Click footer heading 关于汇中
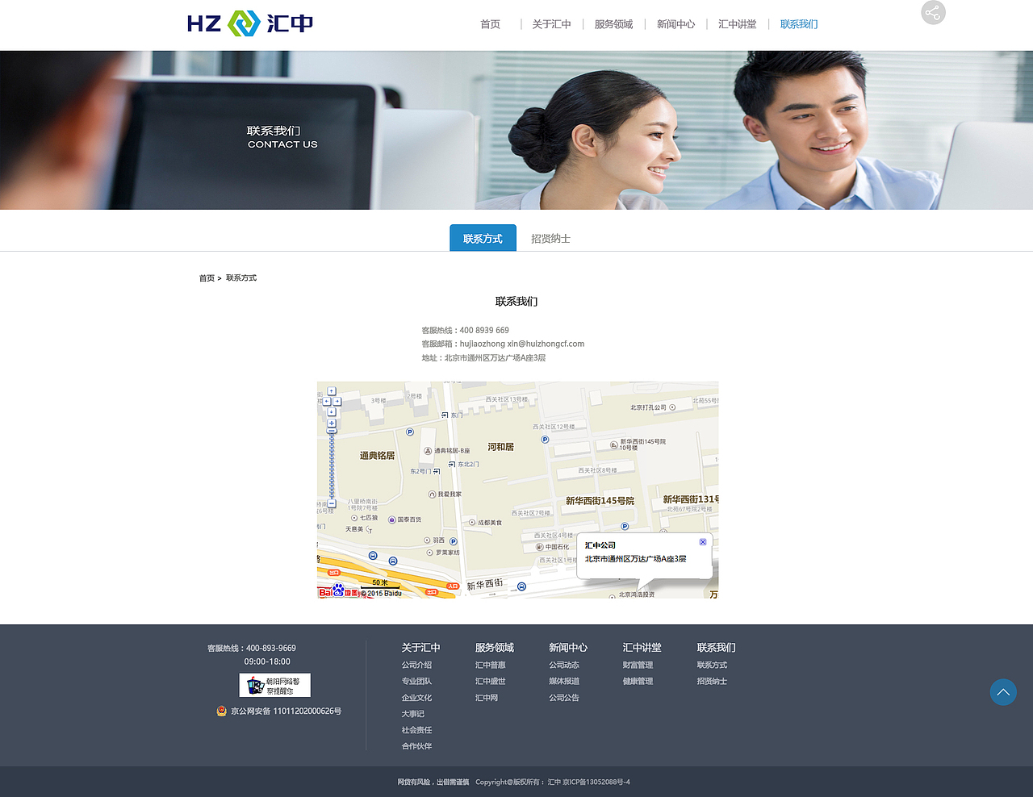 420,648
